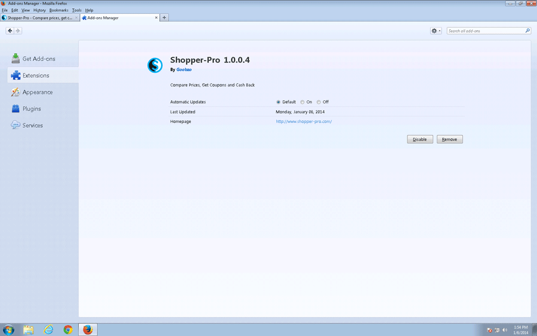Turn Automatic Updates Off
Viewport: 537px width, 336px height.
tap(319, 102)
